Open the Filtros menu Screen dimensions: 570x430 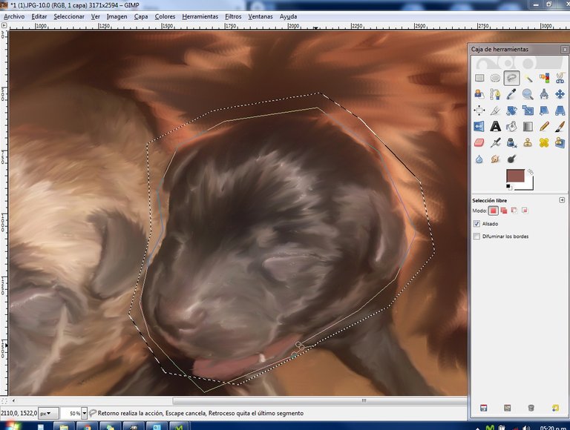pyautogui.click(x=233, y=16)
